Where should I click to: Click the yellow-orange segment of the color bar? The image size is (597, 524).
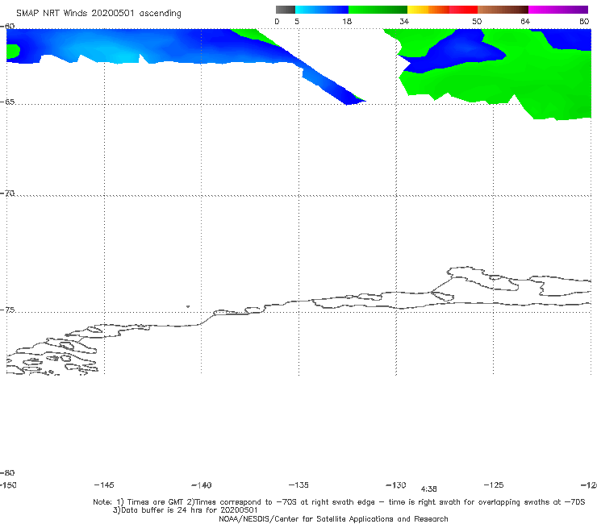click(428, 10)
